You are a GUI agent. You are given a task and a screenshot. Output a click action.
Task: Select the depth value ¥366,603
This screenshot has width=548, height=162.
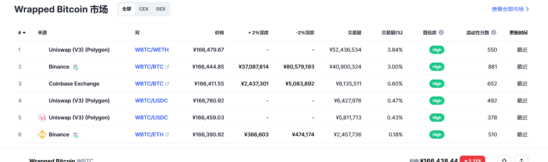click(x=257, y=134)
